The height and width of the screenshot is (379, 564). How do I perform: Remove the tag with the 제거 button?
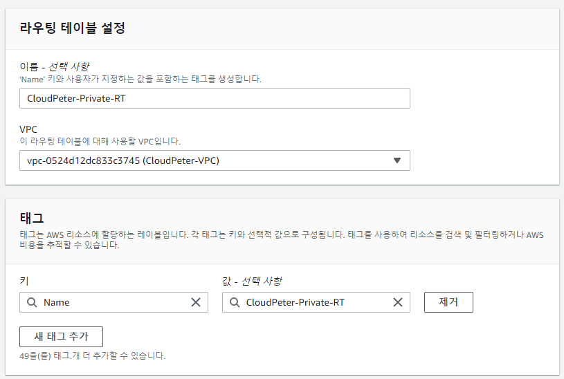pyautogui.click(x=448, y=302)
